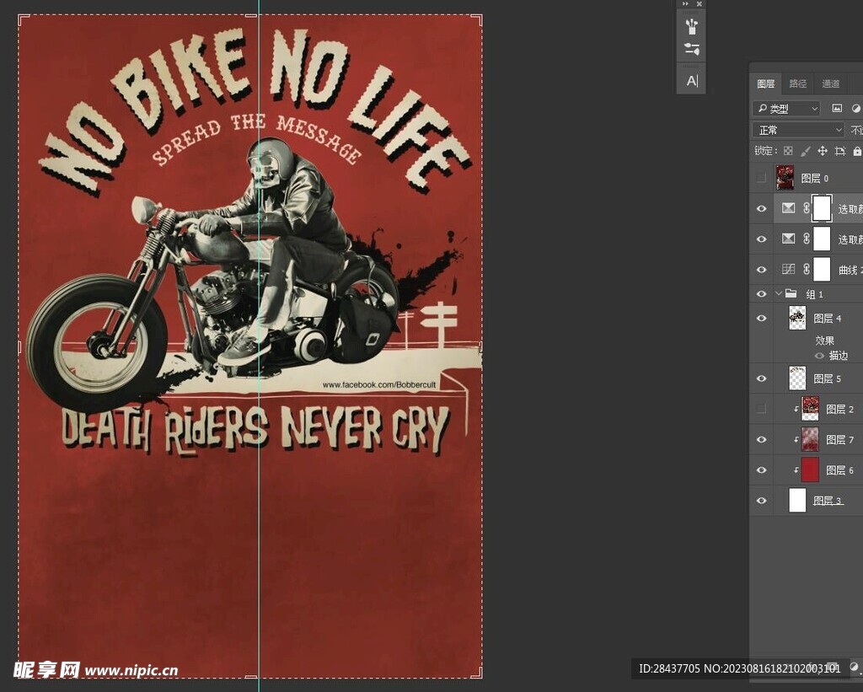Viewport: 863px width, 692px height.
Task: Show the hidden 图层 2 layer
Action: pyautogui.click(x=761, y=409)
